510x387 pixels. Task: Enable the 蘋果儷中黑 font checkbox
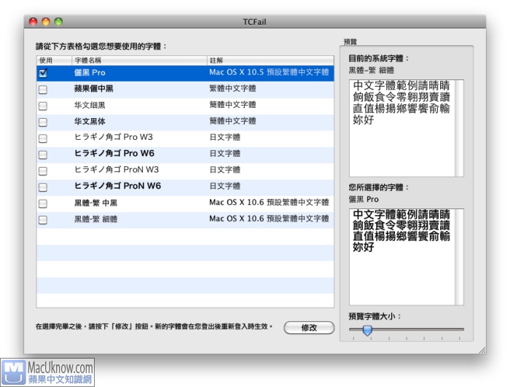[x=42, y=90]
